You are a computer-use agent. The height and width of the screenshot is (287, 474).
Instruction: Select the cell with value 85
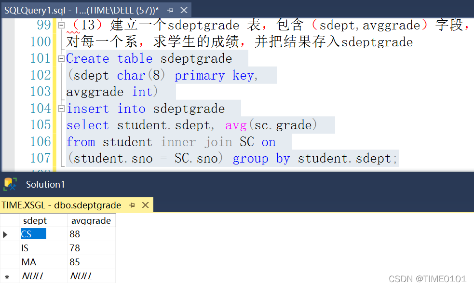point(91,262)
